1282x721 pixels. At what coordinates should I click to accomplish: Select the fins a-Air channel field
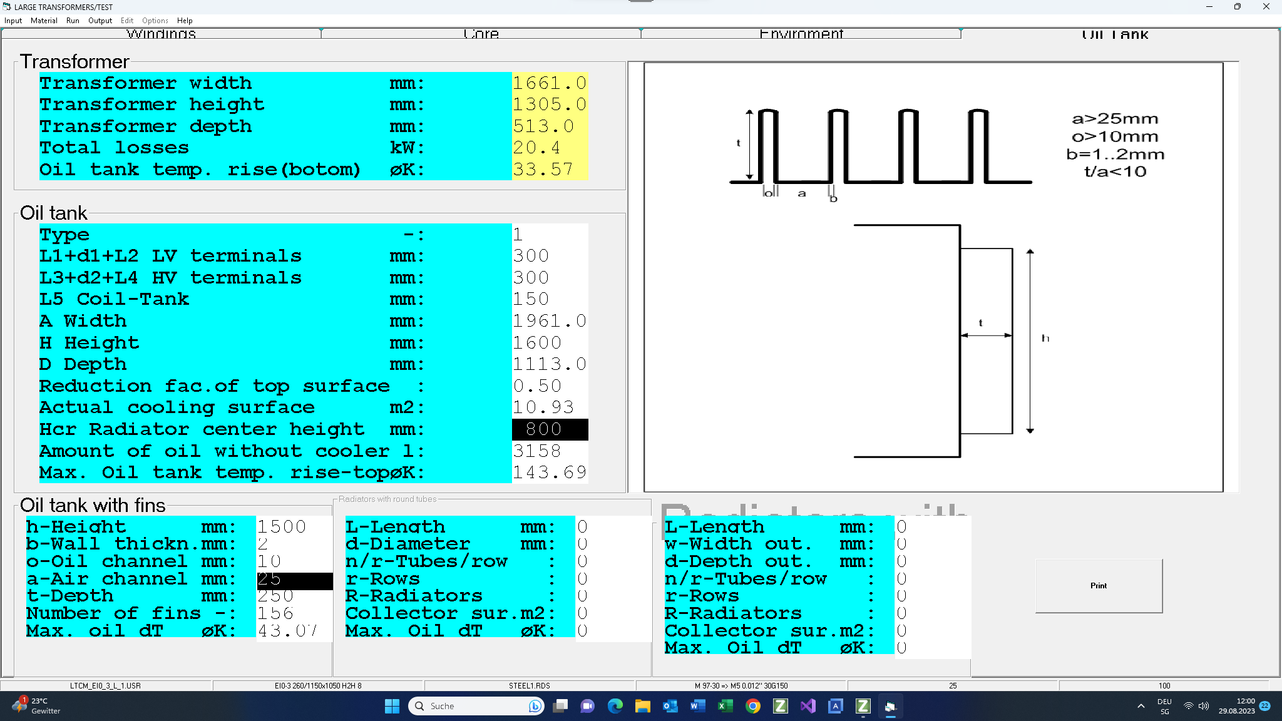(x=294, y=580)
